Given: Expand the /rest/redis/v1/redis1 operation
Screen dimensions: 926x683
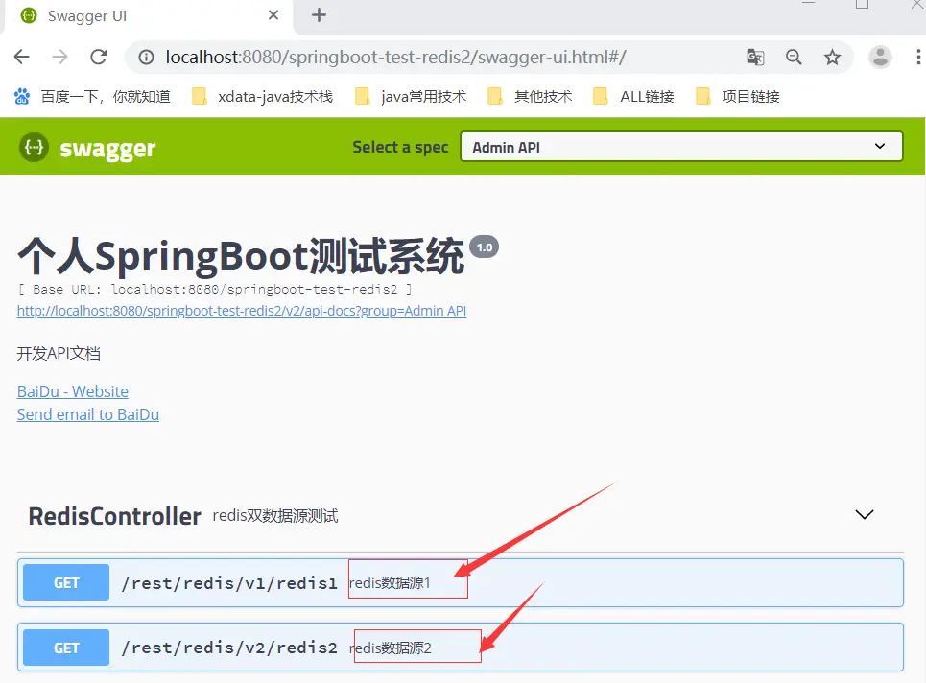Looking at the screenshot, I should [x=230, y=582].
